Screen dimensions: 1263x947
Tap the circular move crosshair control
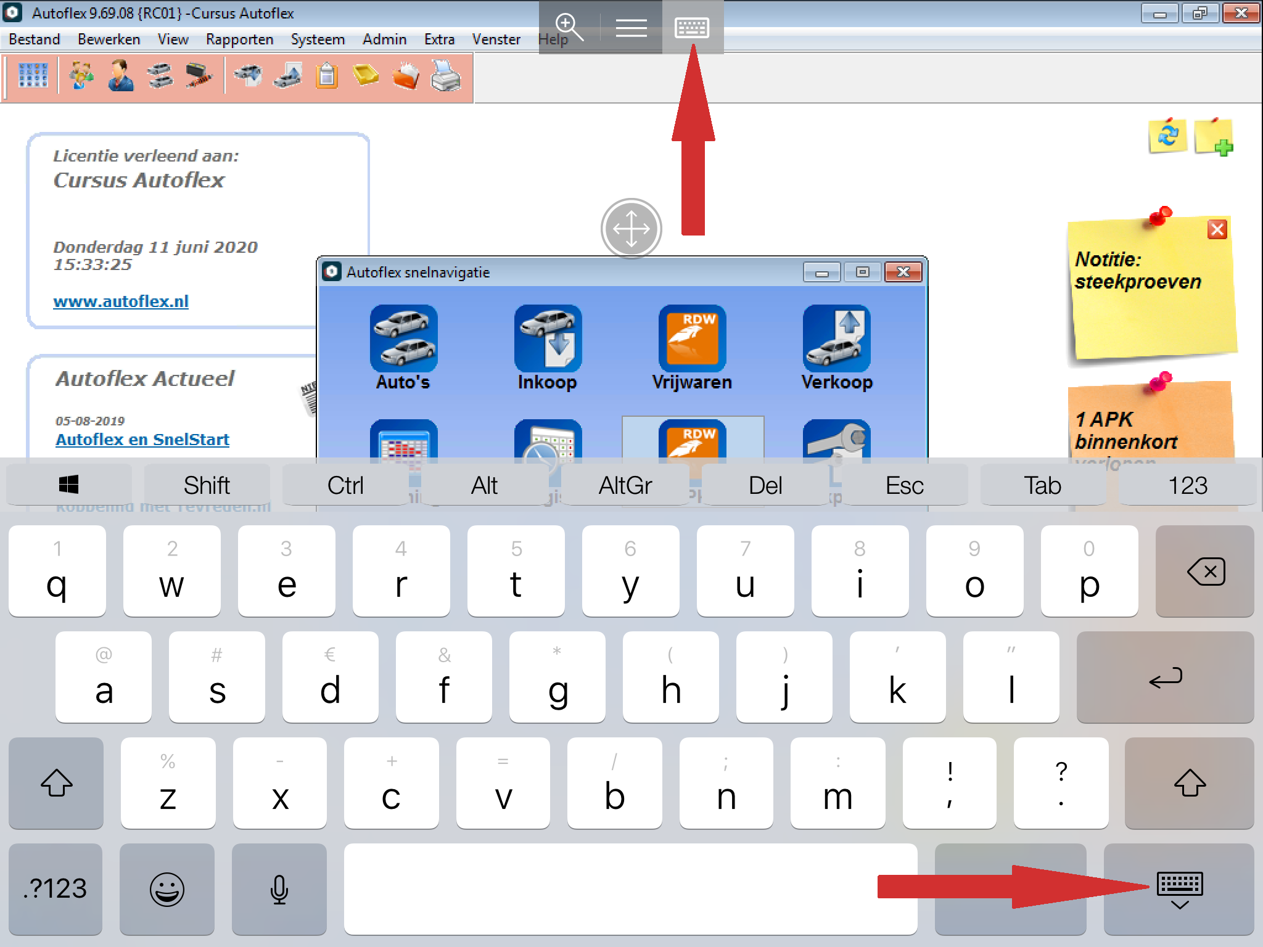[631, 229]
